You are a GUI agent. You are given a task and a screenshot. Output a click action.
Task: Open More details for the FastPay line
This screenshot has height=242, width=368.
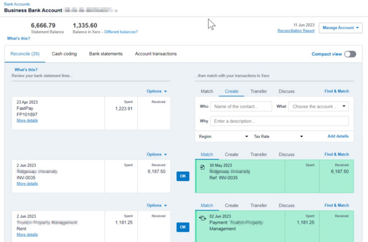click(x=27, y=121)
